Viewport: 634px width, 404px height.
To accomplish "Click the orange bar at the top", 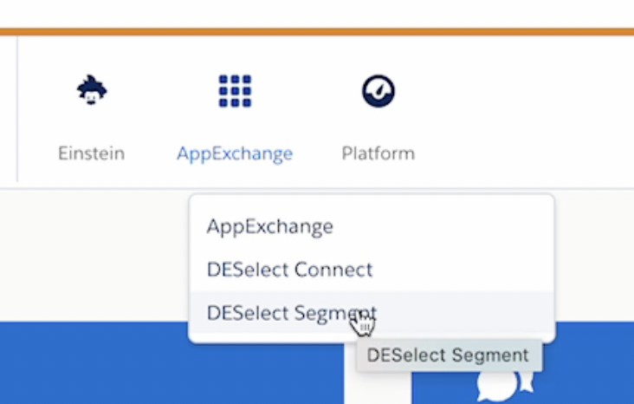I will (317, 31).
